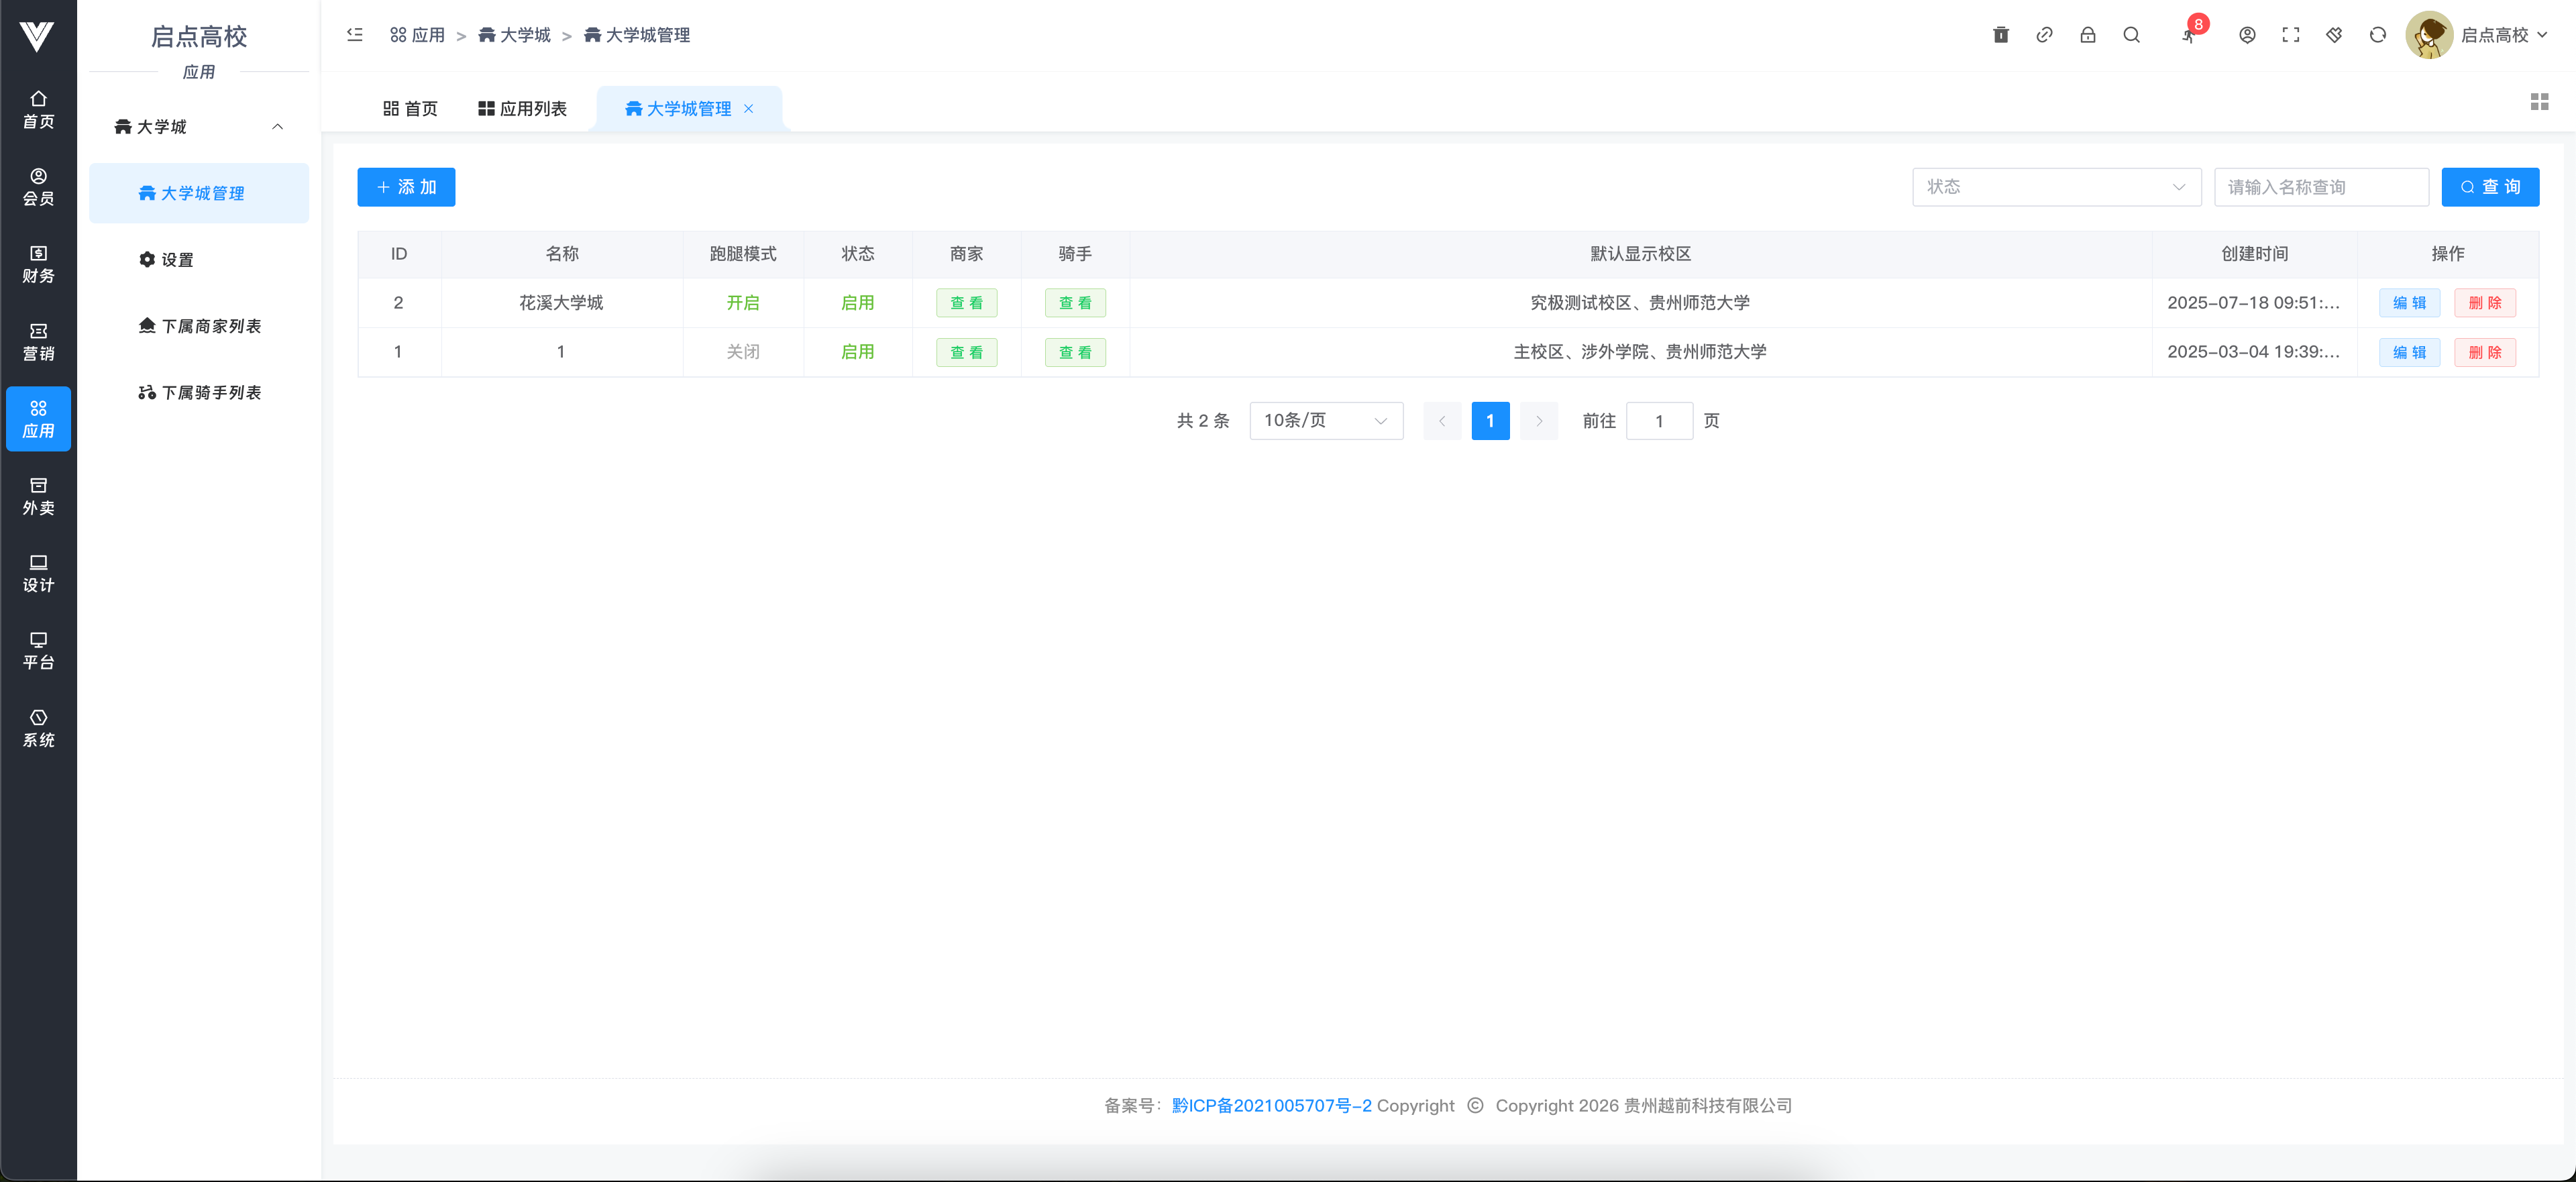Click the 开启 errand mode cell
Screen dimensions: 2576x1182
743,303
